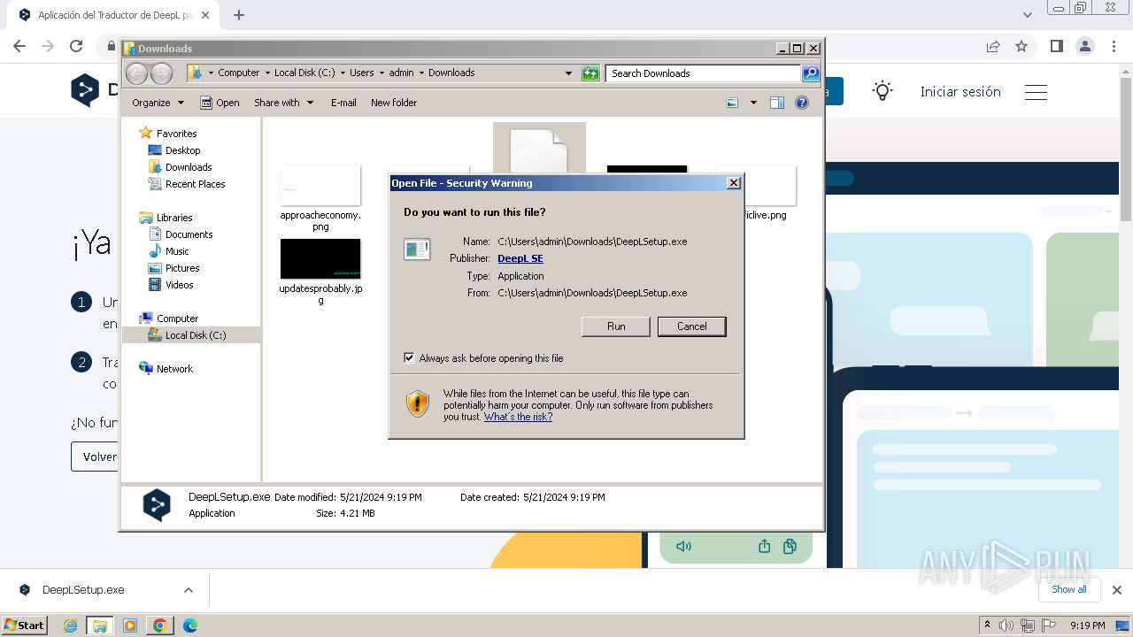Select the updatesprobably.jpg file thumbnail
This screenshot has width=1133, height=637.
pos(320,258)
